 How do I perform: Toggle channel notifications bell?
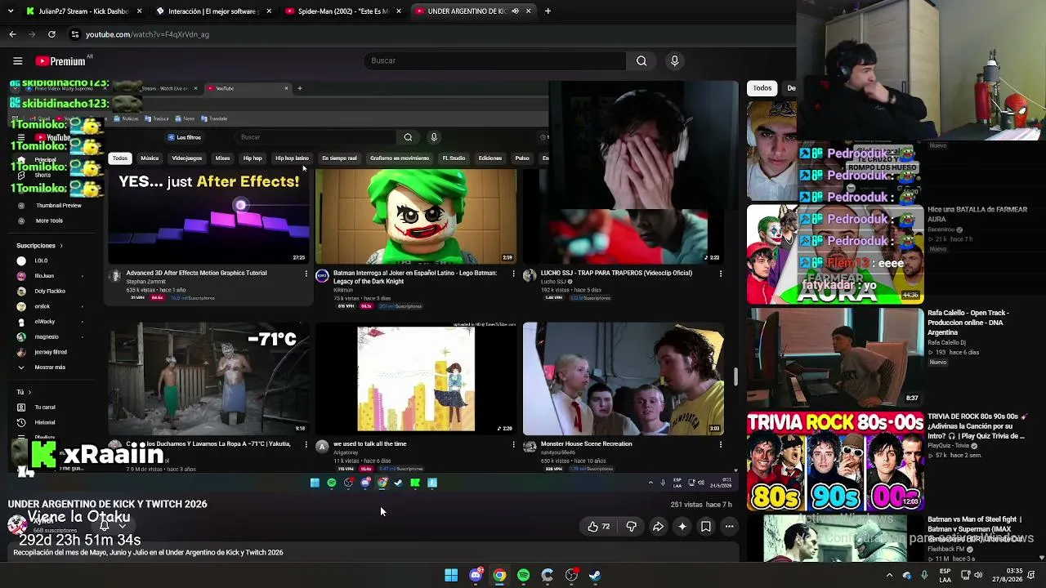point(105,525)
